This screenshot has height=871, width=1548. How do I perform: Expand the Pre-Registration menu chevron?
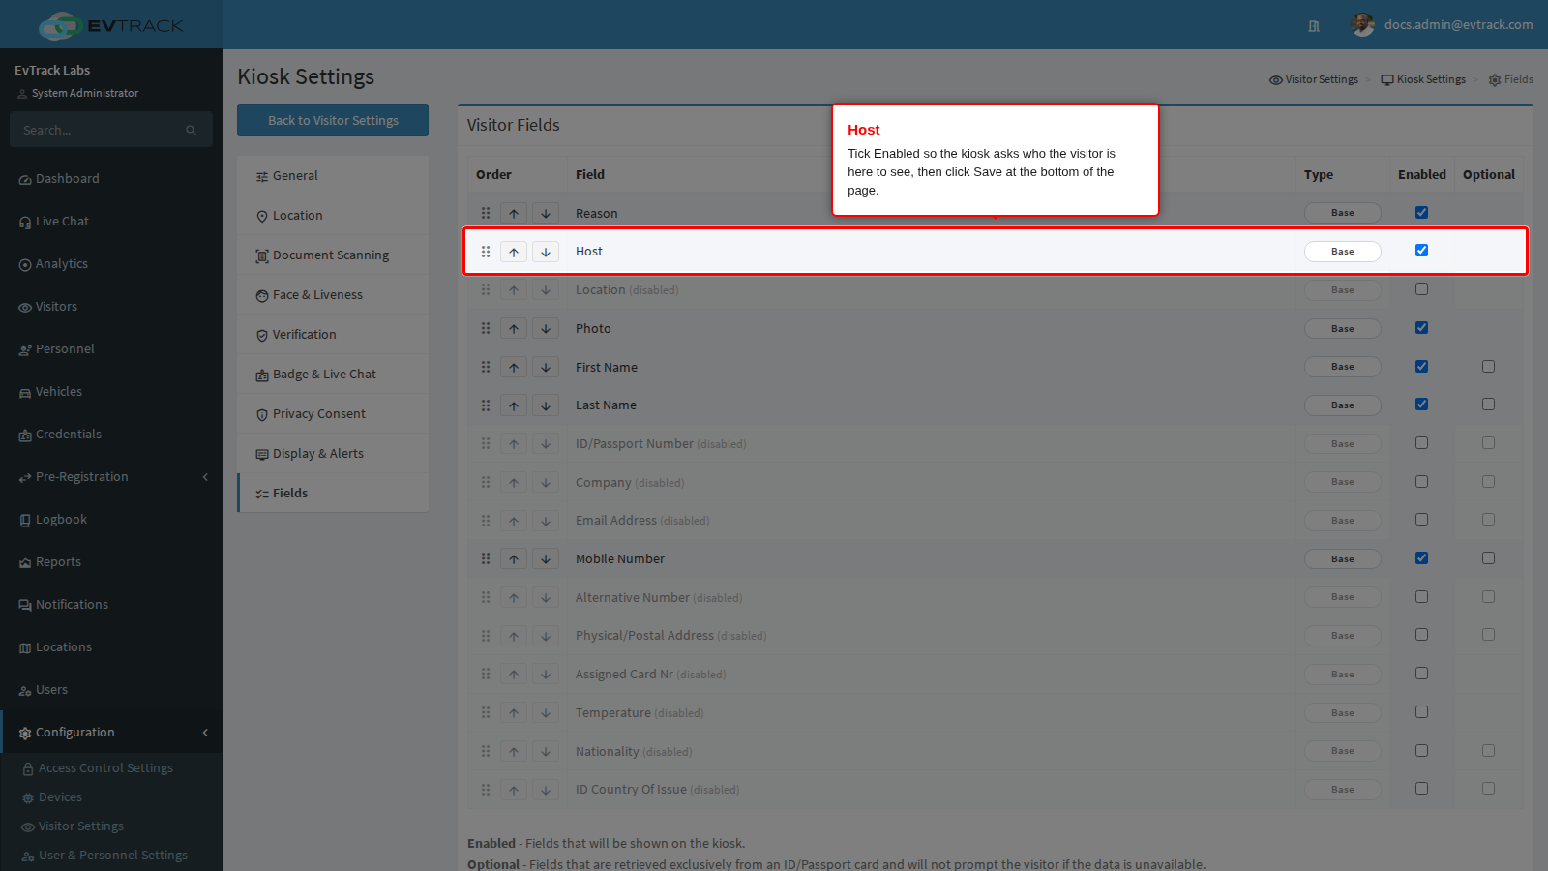[205, 477]
